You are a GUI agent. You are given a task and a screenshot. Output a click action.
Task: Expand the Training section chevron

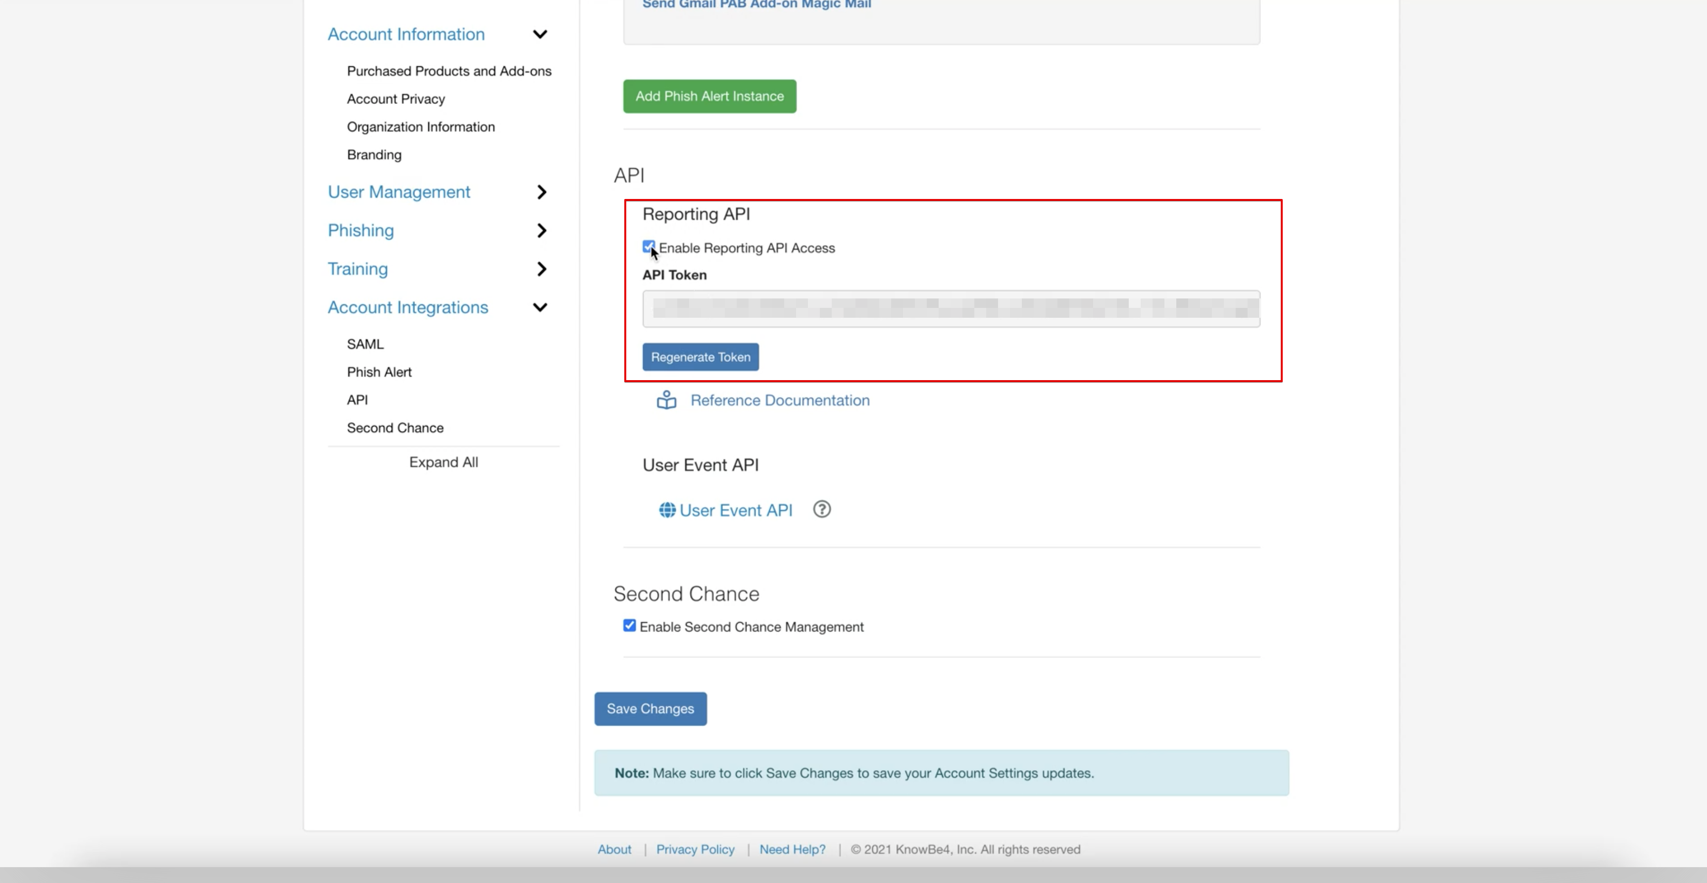542,269
